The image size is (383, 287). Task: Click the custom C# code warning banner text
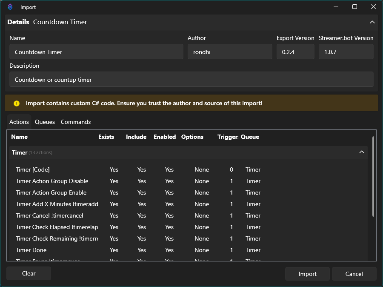[144, 103]
